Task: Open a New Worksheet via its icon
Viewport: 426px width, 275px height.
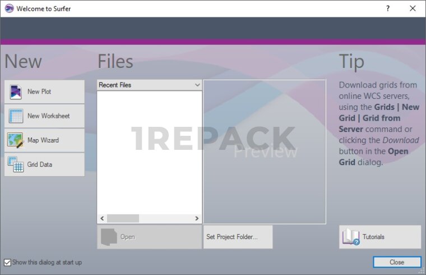Action: (x=16, y=116)
